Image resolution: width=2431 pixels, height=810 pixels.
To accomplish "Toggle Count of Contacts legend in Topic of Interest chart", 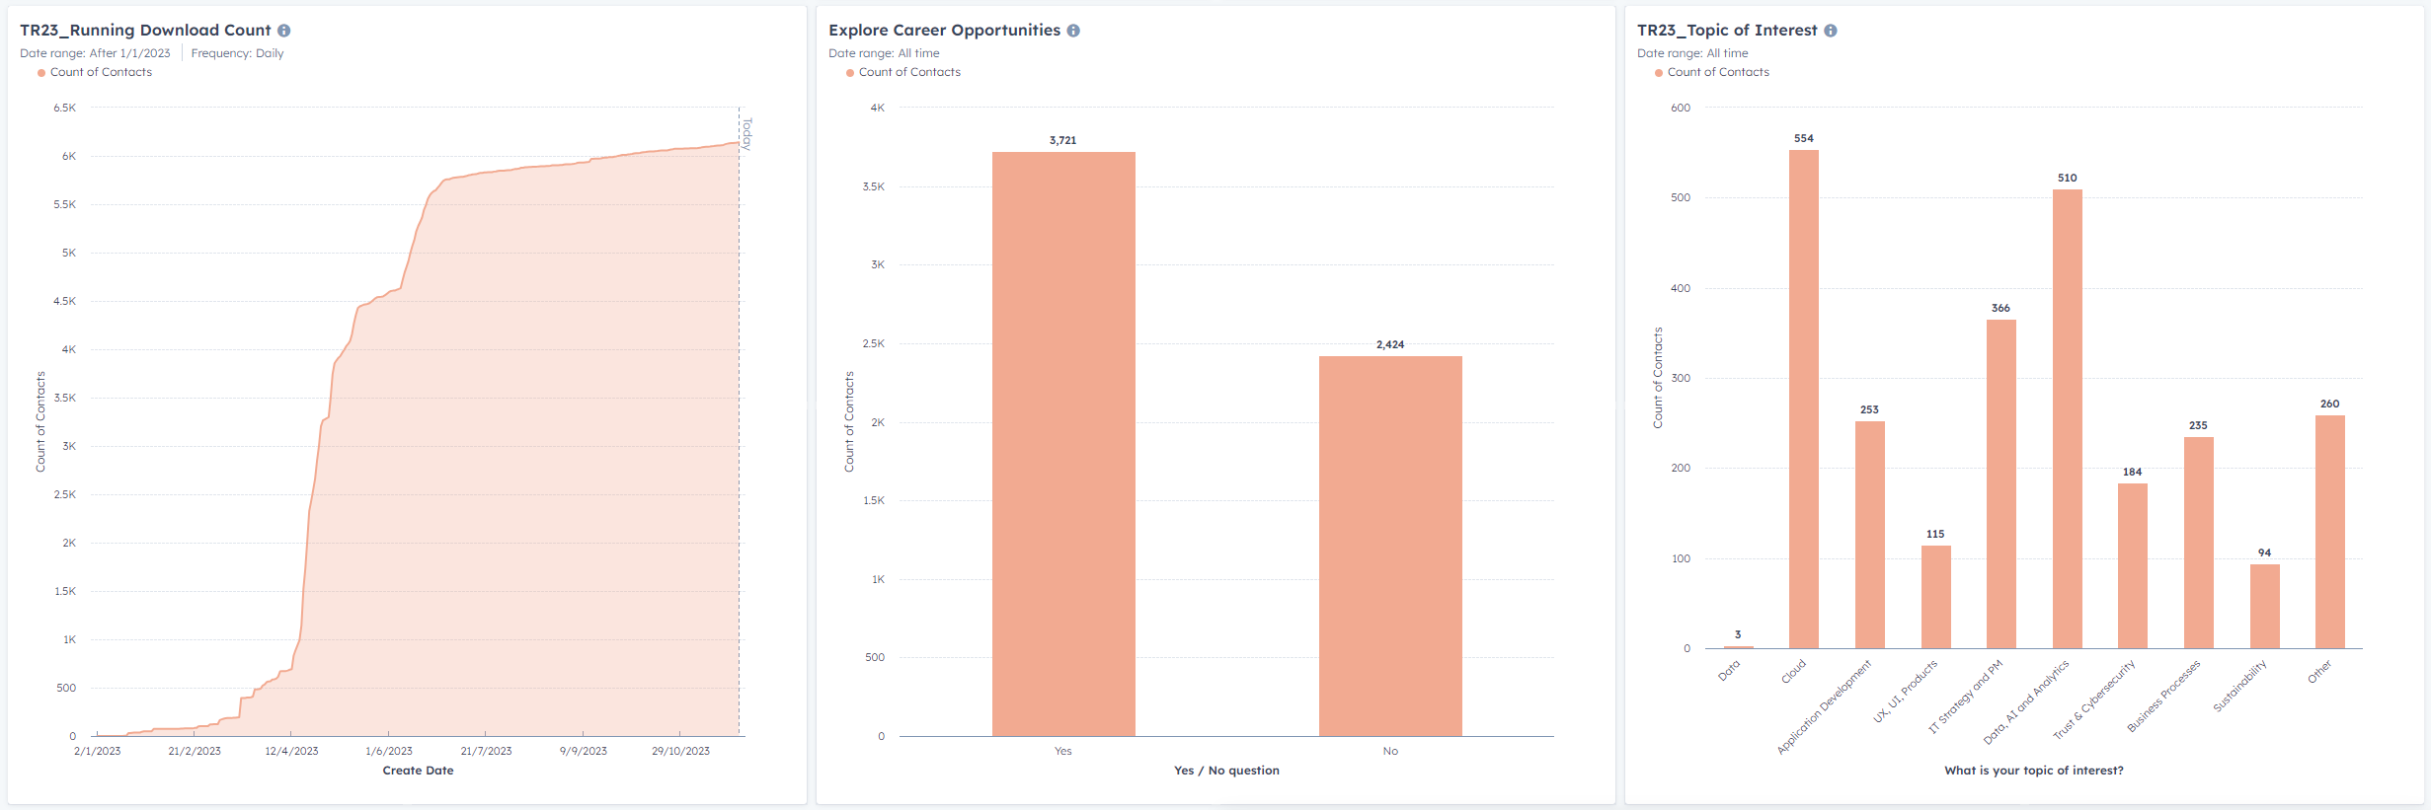I will pyautogui.click(x=1717, y=72).
